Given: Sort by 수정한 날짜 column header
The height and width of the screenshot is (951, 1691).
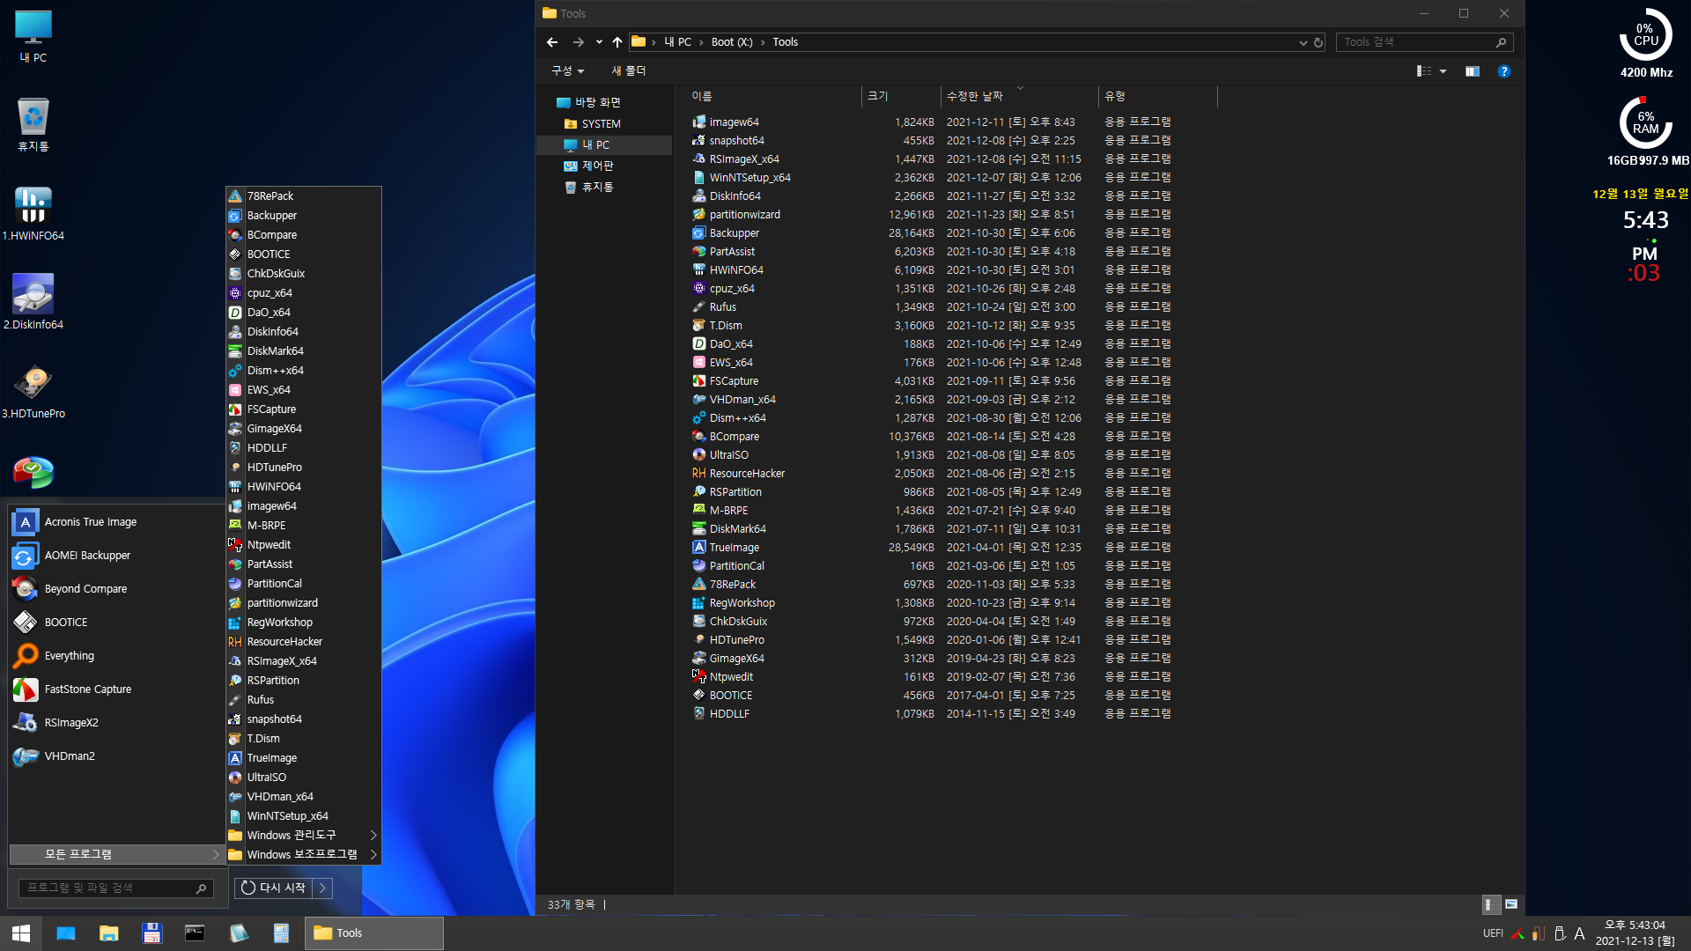Looking at the screenshot, I should 1019,97.
